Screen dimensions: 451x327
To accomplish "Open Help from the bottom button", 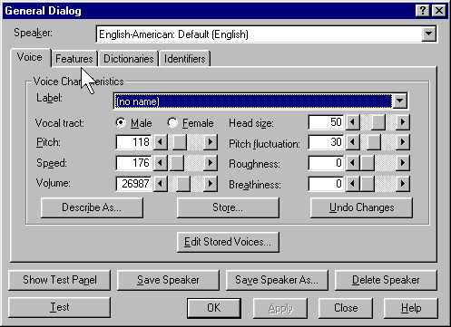I will pyautogui.click(x=411, y=308).
